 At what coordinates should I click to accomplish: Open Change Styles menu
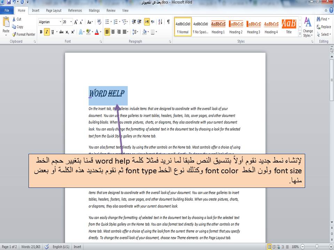tap(308, 27)
